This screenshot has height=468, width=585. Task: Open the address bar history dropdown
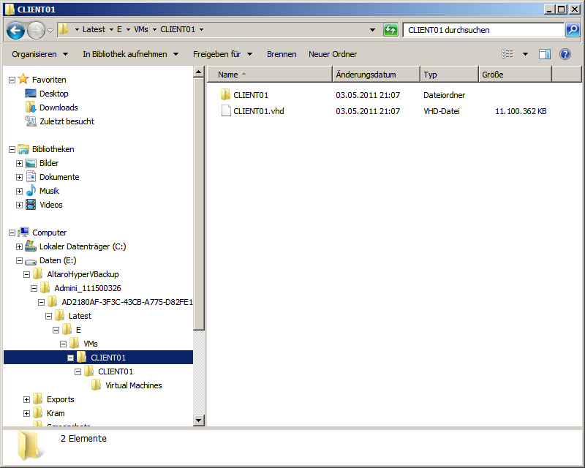click(x=372, y=30)
